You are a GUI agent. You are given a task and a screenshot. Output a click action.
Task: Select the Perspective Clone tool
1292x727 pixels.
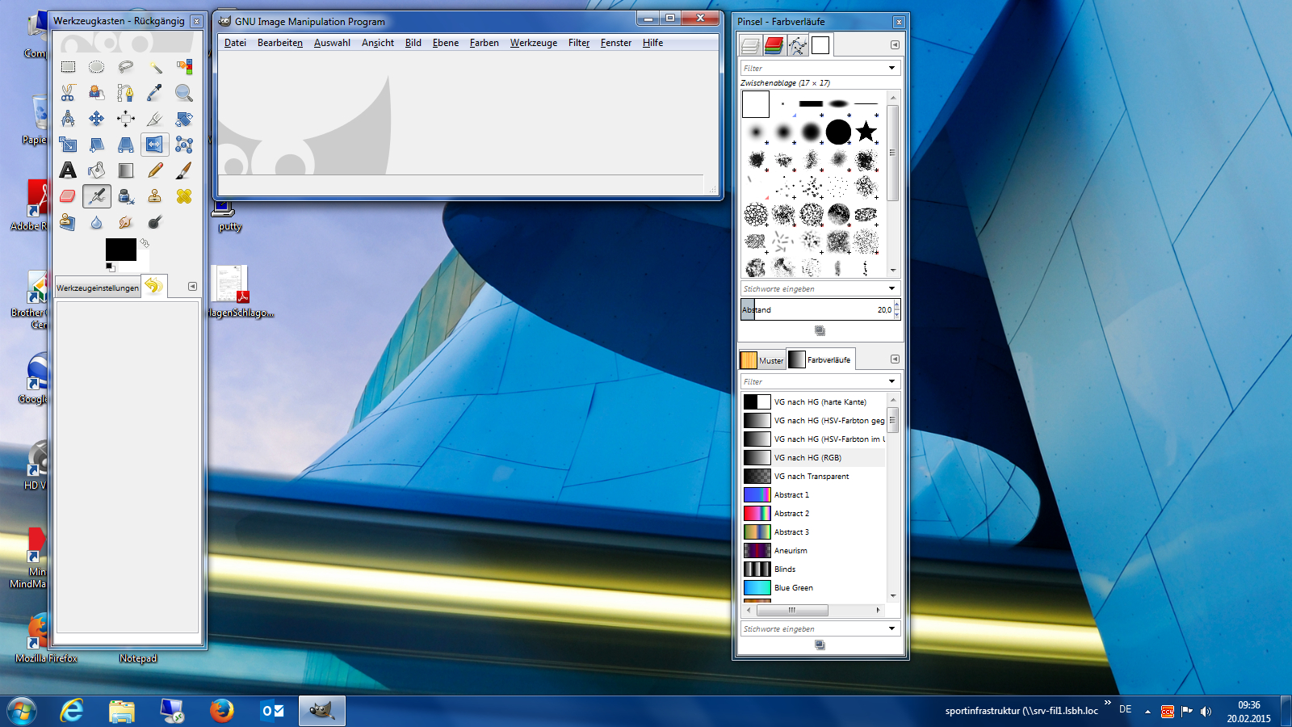point(68,222)
